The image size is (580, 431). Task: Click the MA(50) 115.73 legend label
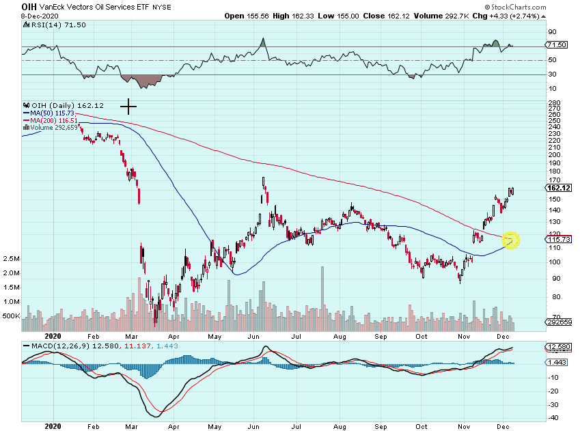coord(52,113)
